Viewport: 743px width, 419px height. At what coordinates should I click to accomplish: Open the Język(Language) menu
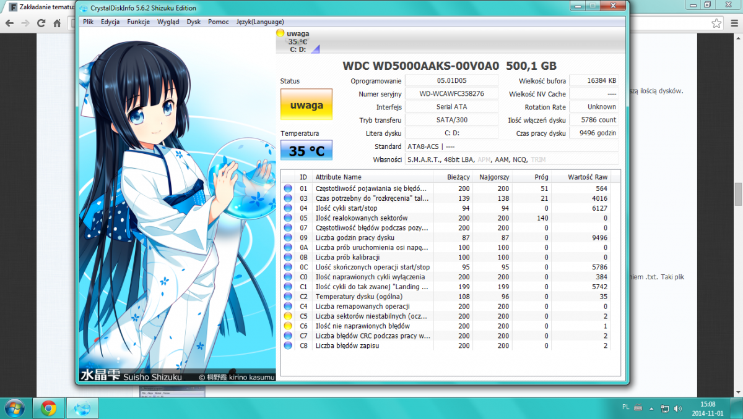[x=260, y=22]
